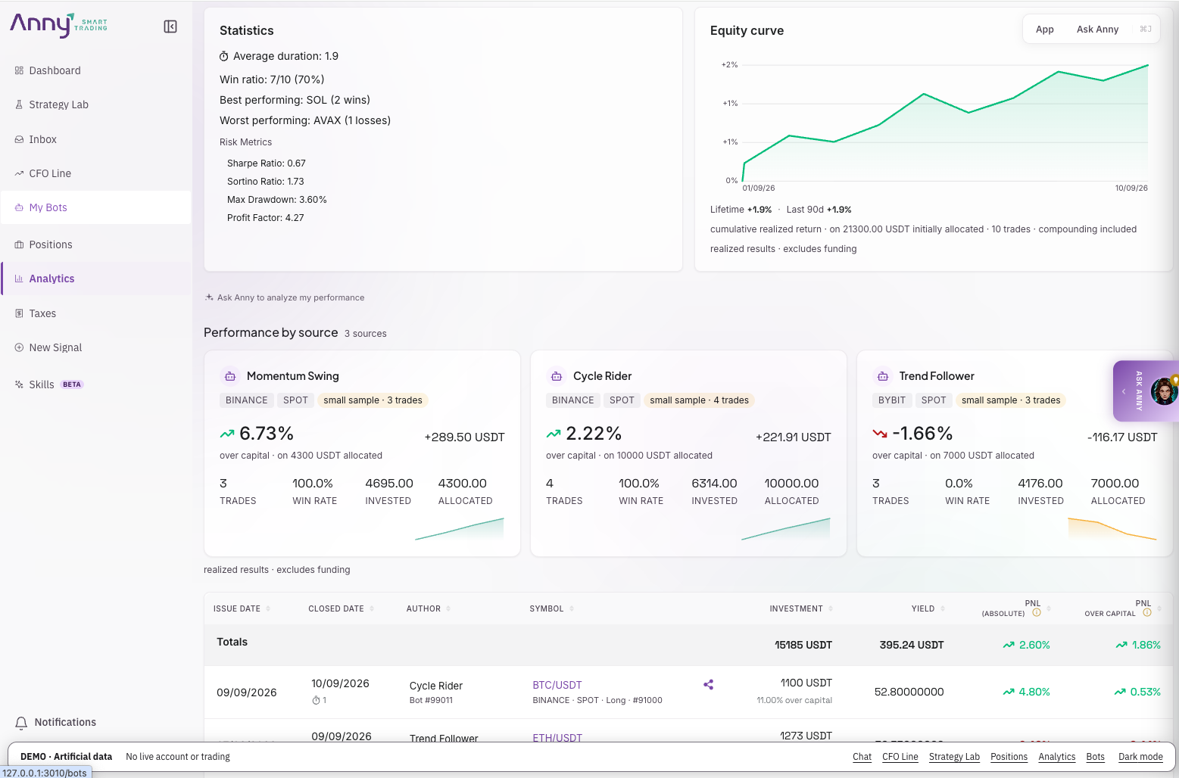Click the PNL Over Capital info icon

click(1147, 613)
